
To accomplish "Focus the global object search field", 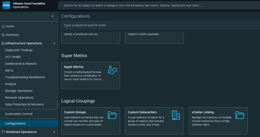I will [159, 6].
